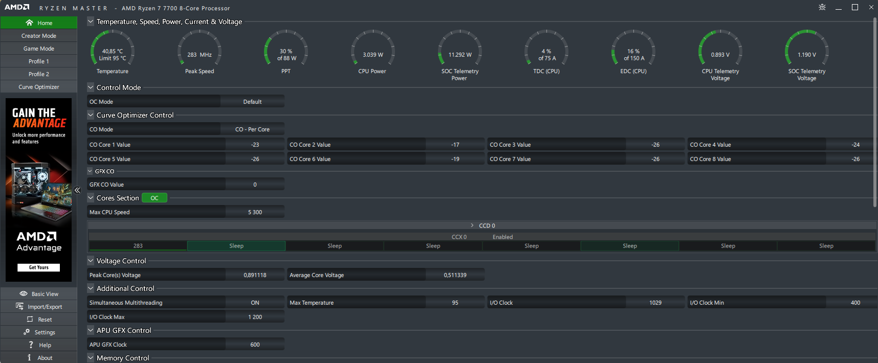The width and height of the screenshot is (878, 363).
Task: Collapse sidebar with double chevron icon
Action: (x=77, y=190)
